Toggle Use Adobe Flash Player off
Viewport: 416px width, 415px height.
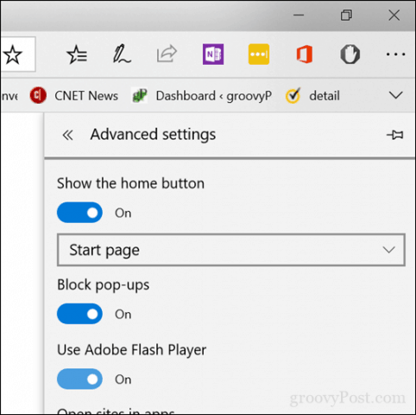79,379
